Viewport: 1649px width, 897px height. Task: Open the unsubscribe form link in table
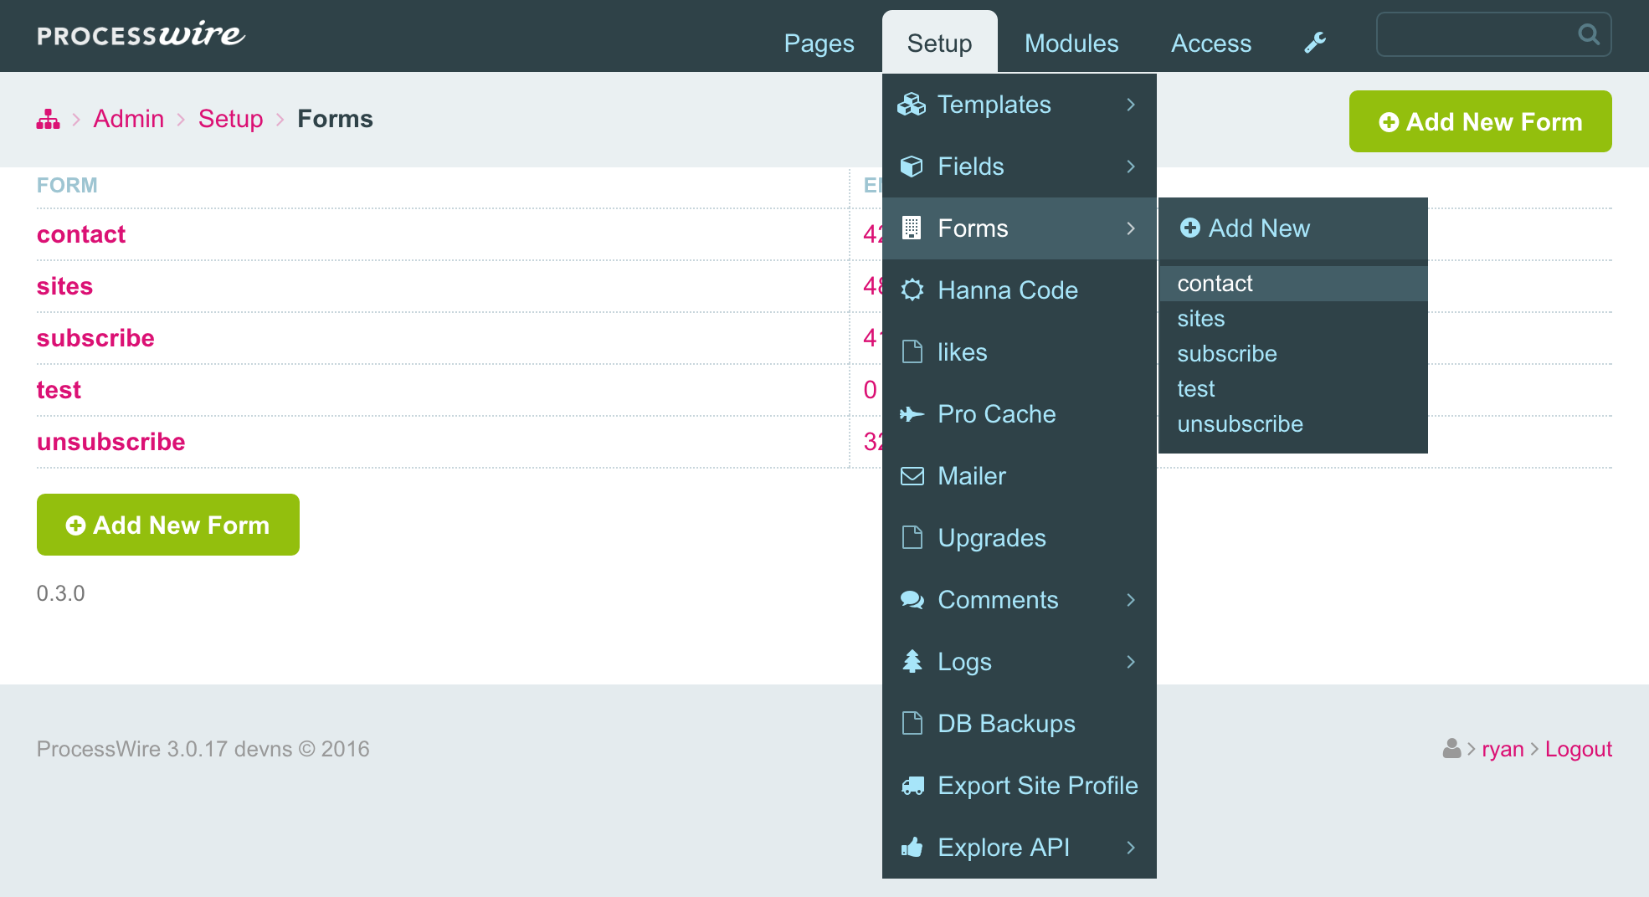(x=110, y=442)
